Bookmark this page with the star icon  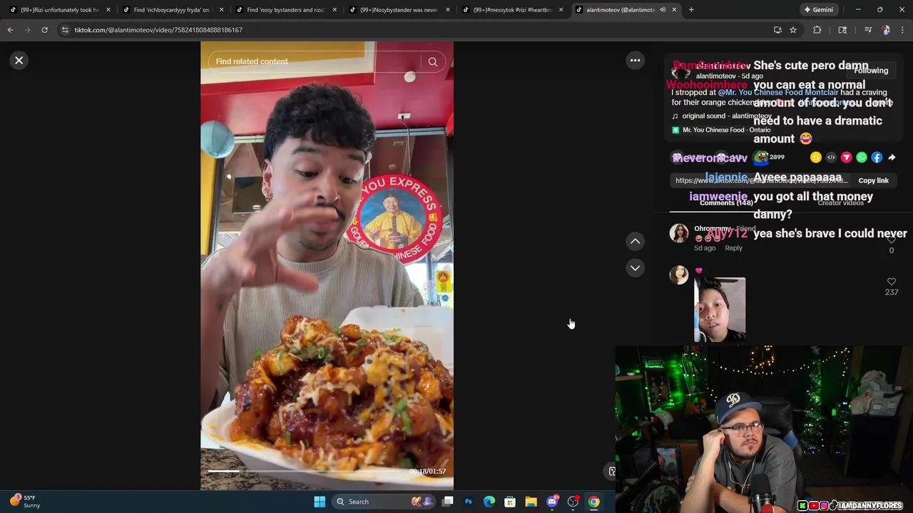792,30
